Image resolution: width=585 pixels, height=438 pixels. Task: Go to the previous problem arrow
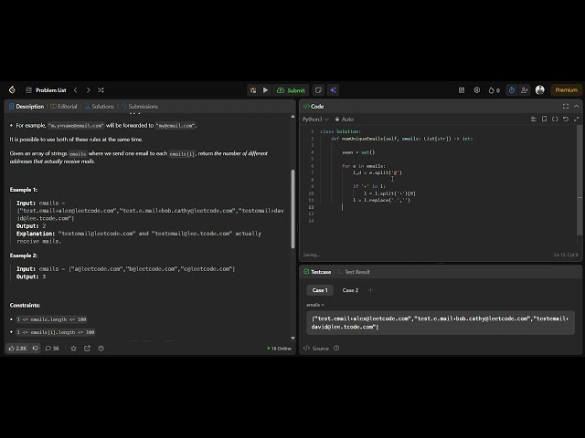click(76, 90)
